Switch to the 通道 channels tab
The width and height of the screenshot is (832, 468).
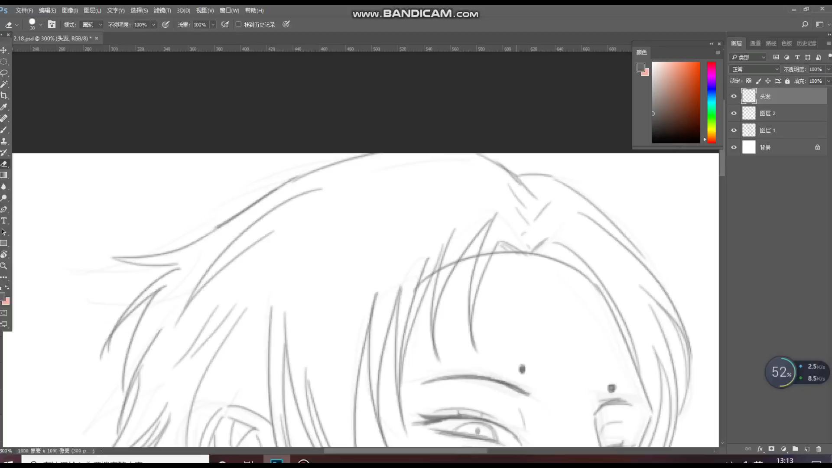pos(755,43)
